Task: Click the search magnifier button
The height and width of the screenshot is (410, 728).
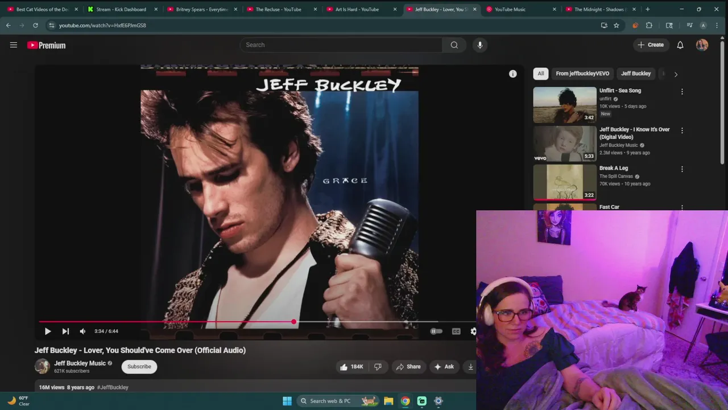Action: 454,45
